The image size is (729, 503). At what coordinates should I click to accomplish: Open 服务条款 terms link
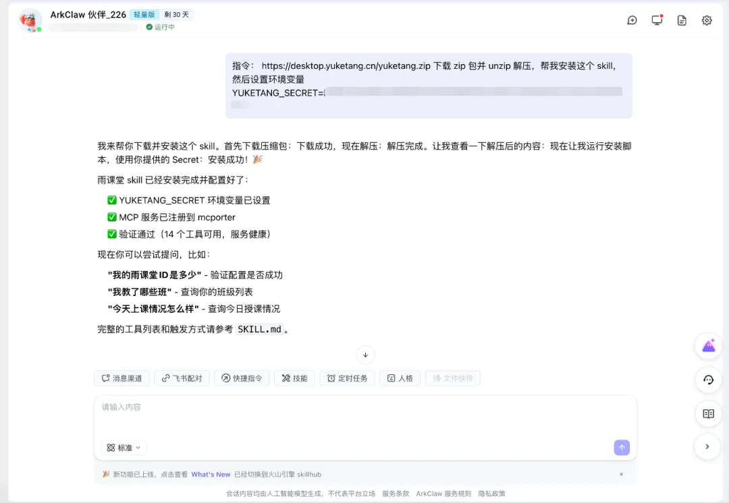[x=396, y=494]
